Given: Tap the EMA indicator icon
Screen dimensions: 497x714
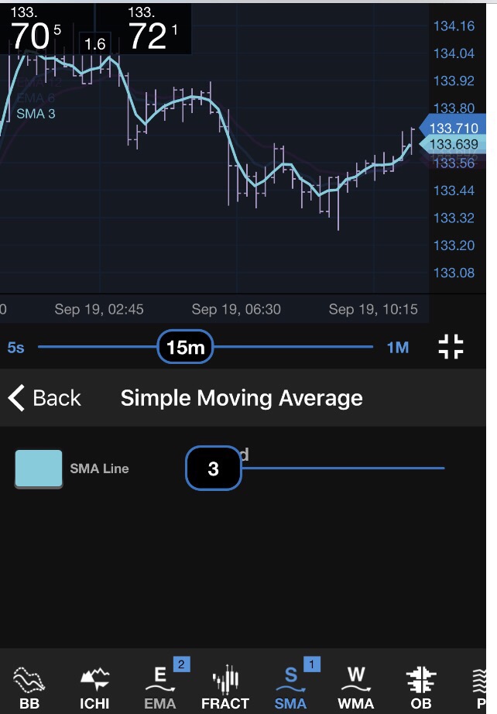Looking at the screenshot, I should coord(160,688).
